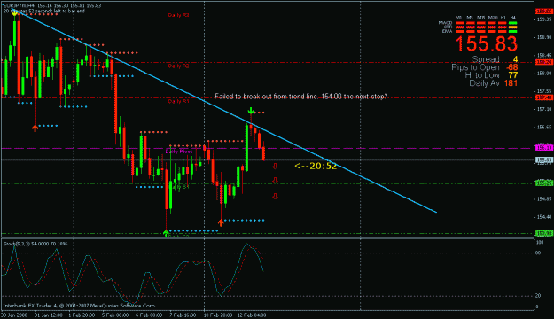
Task: Click the 156.65 price axis label
Action: (x=544, y=128)
